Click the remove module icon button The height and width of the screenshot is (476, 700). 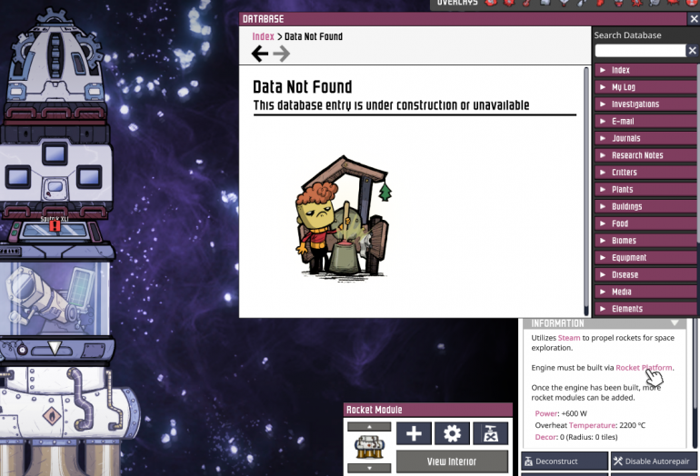(x=490, y=433)
